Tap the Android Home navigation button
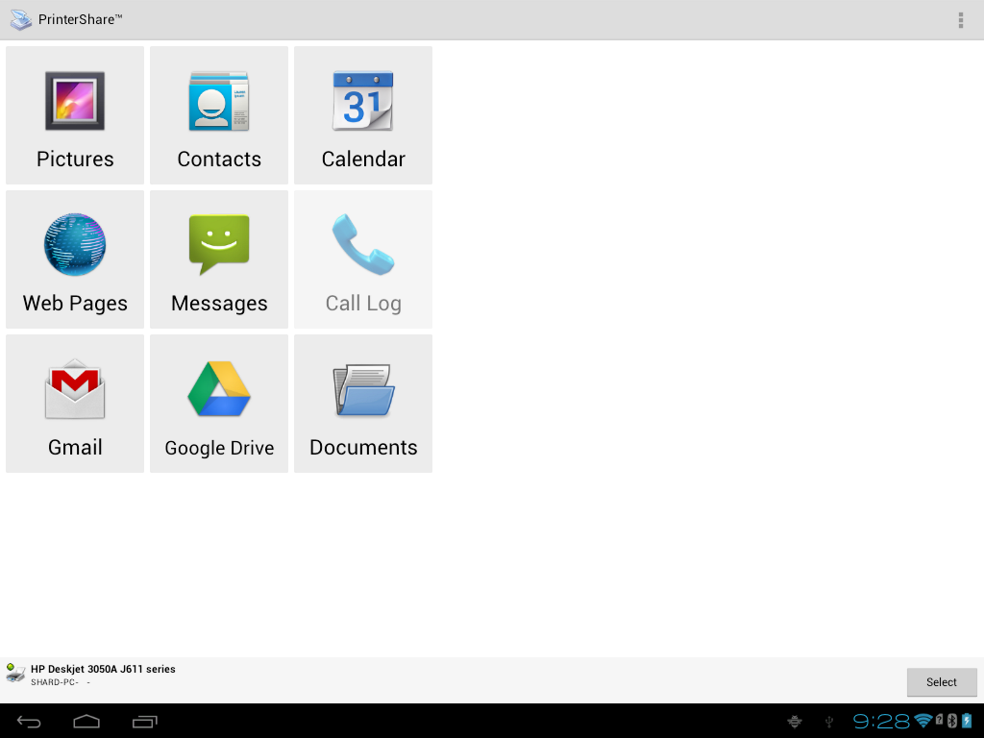 coord(86,722)
